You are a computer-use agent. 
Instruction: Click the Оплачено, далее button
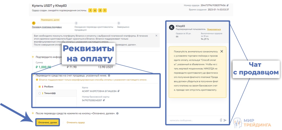pos(47,123)
